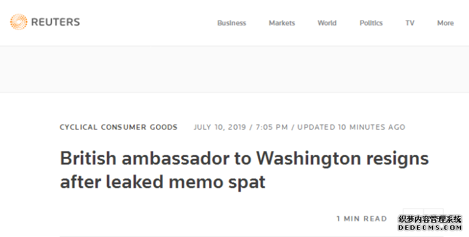469x237 pixels.
Task: Click the July 10, 2019 date
Action: tap(220, 127)
